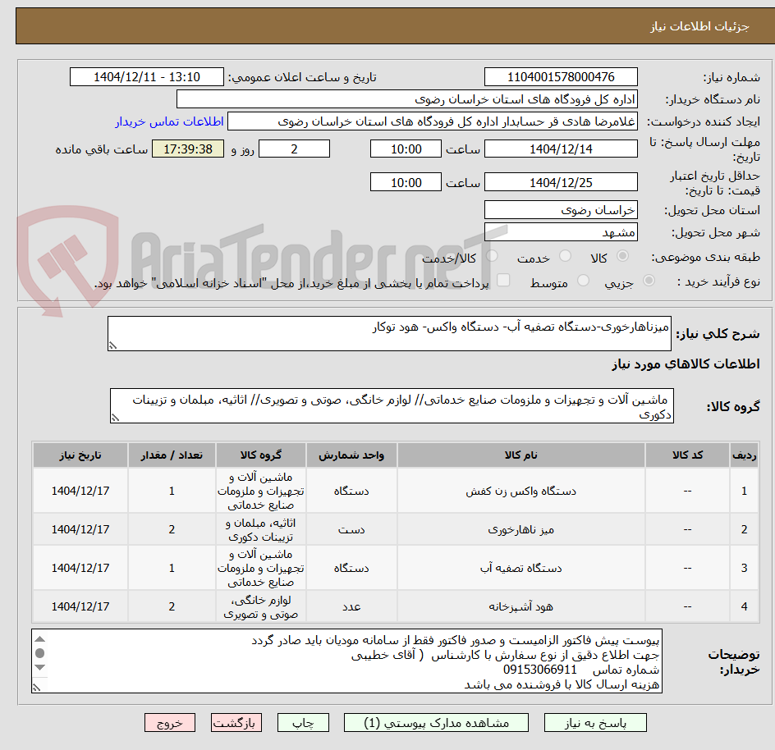Screen dimensions: 775x750
Task: Click the remaining days field showing 2
Action: pyautogui.click(x=294, y=149)
